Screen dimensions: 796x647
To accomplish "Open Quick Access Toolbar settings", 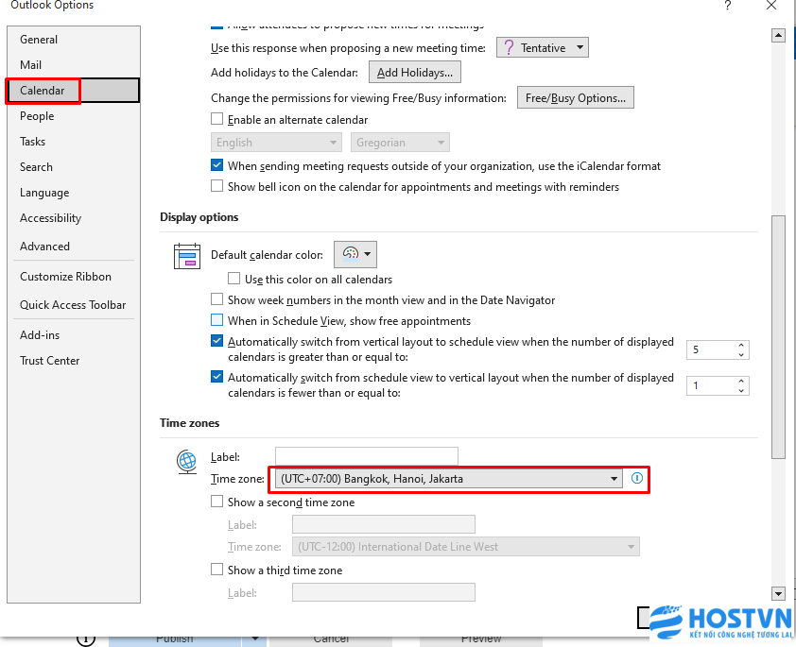I will click(73, 305).
